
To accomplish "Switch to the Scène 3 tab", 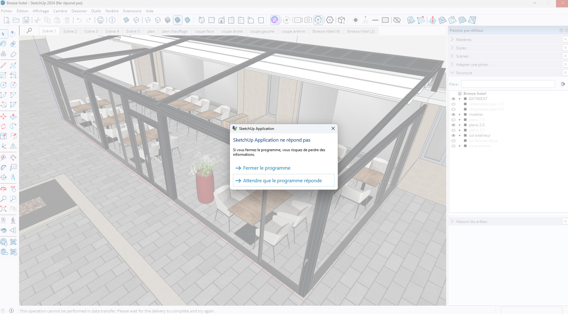I will pos(91,31).
